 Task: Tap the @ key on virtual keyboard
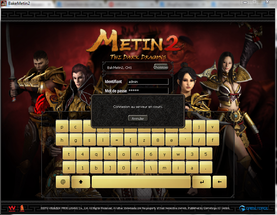63,182
